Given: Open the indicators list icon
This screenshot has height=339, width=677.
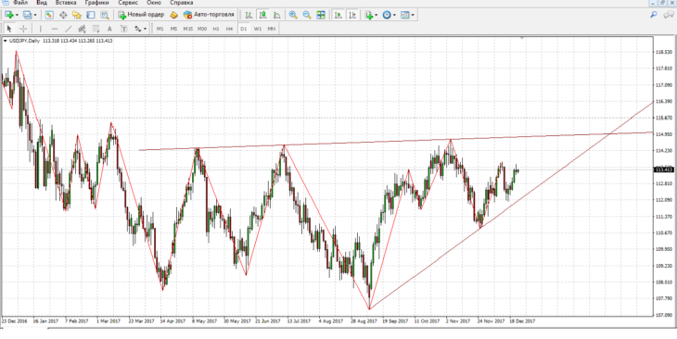Looking at the screenshot, I should point(369,15).
